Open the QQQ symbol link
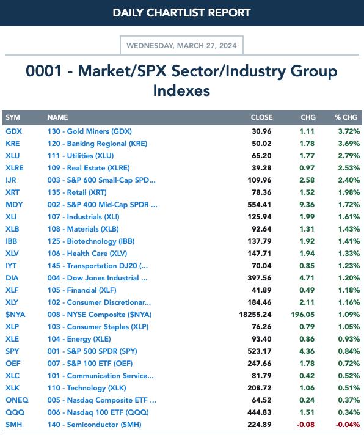The height and width of the screenshot is (435, 364). pos(15,412)
